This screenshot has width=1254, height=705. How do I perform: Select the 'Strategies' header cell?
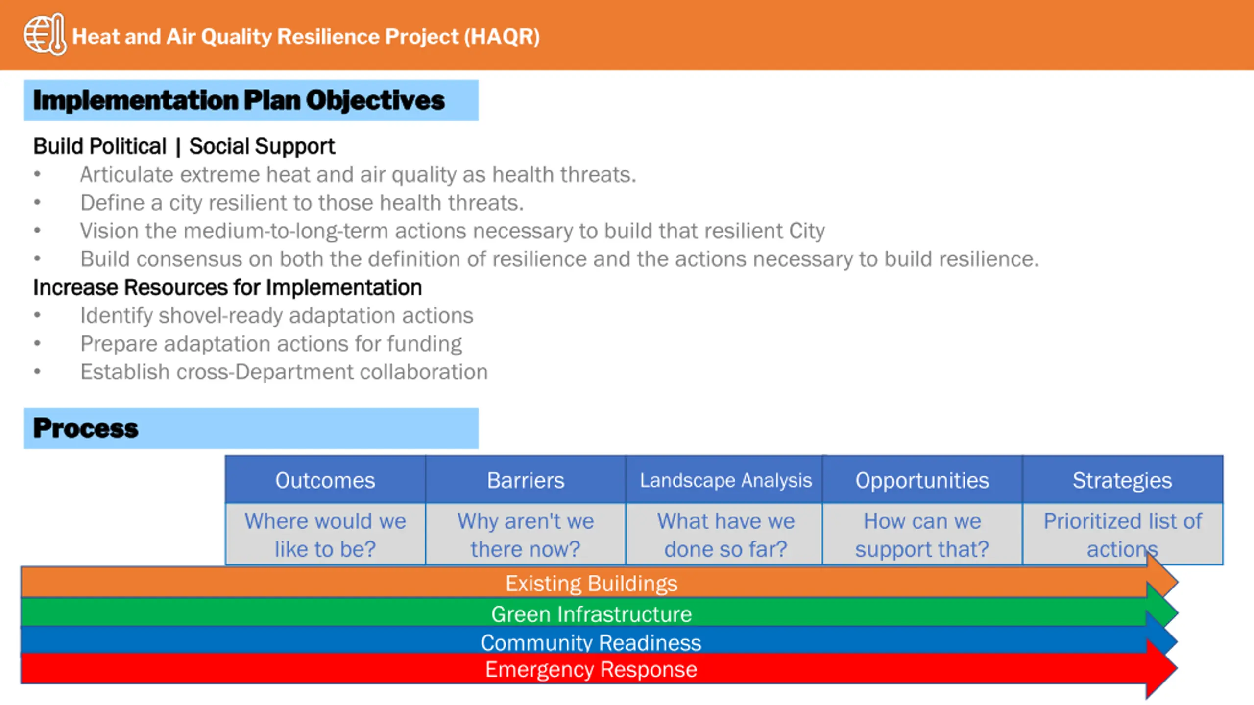(1123, 480)
